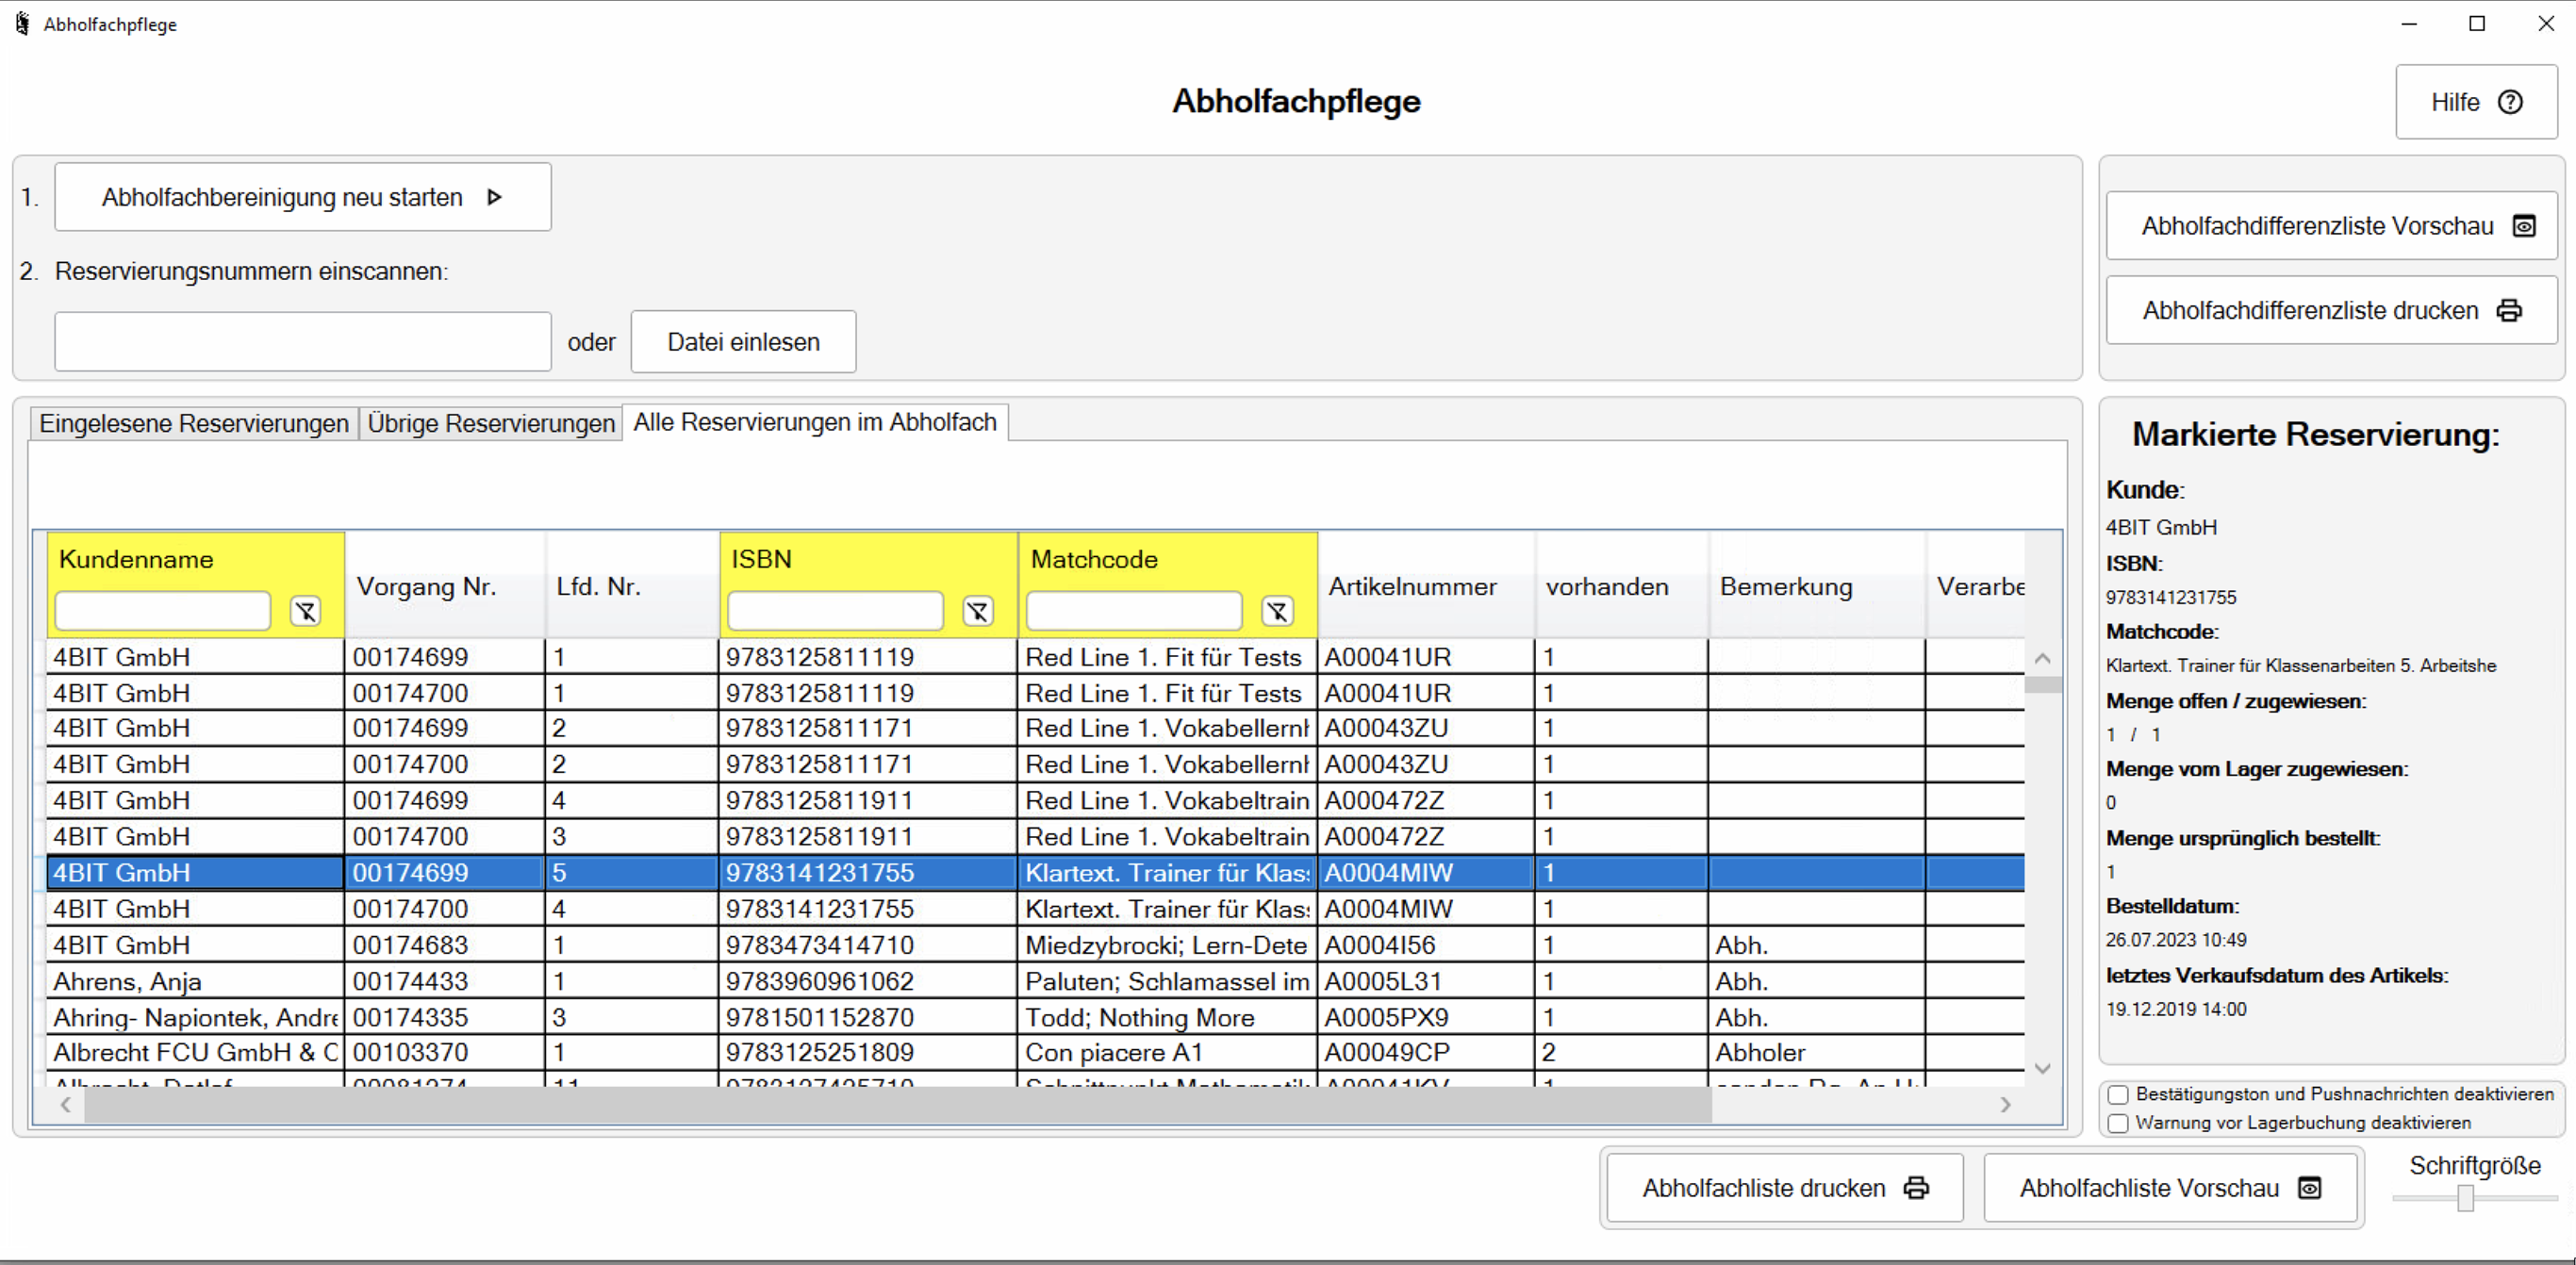
Task: Open Abholfachliste Vorschau
Action: [x=2170, y=1188]
